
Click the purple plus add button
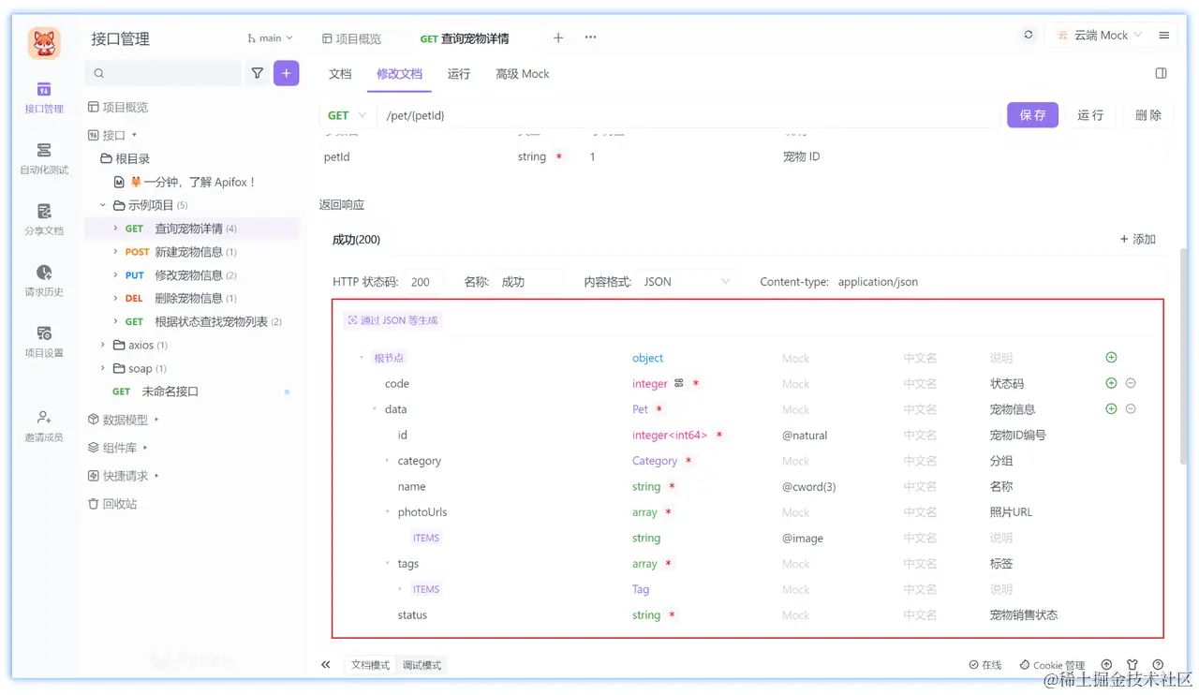286,73
